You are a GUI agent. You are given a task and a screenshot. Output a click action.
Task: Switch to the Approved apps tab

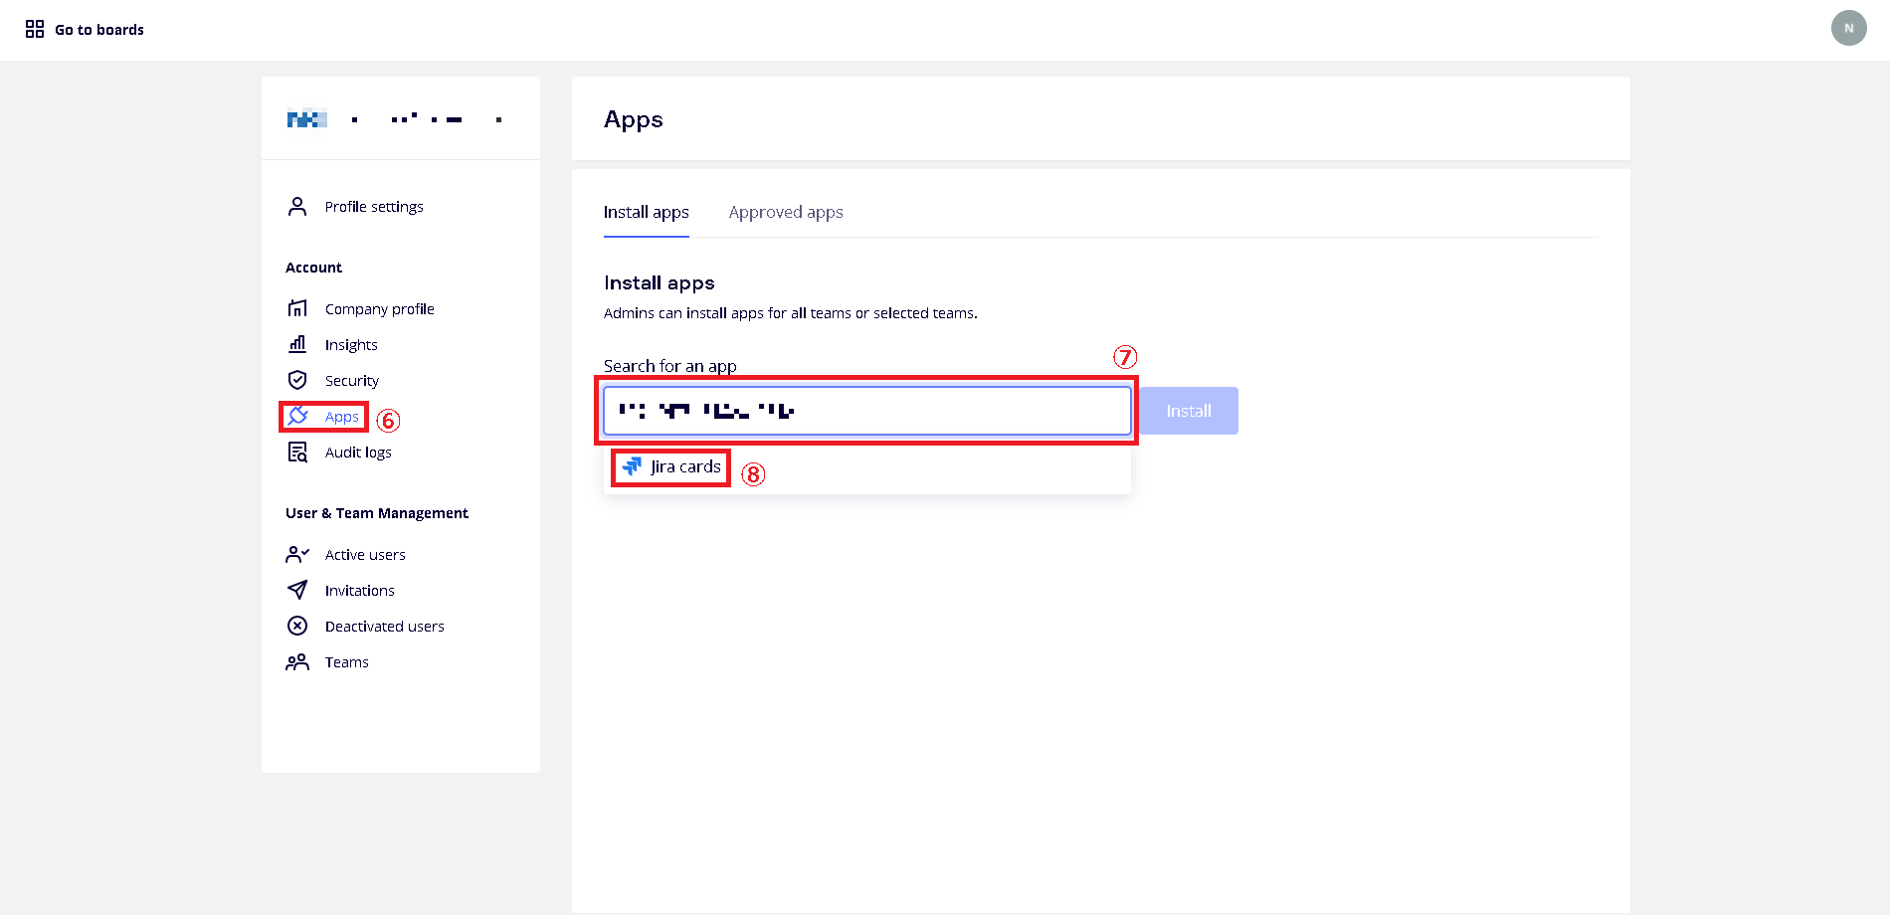[785, 212]
